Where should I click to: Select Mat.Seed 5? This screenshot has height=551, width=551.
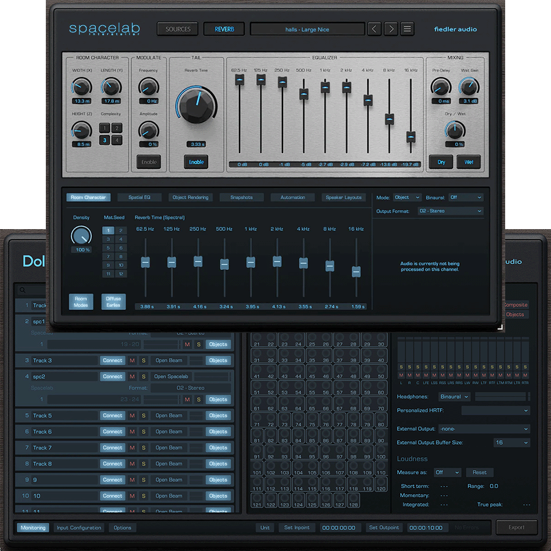click(108, 248)
